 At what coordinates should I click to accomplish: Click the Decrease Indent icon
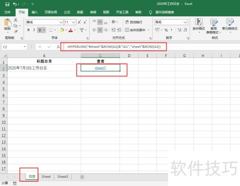(x=114, y=30)
